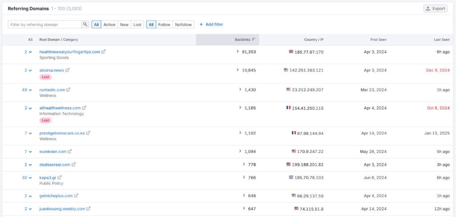Expand the 91,353 backlinks row chevron
The width and height of the screenshot is (456, 217).
238,52
